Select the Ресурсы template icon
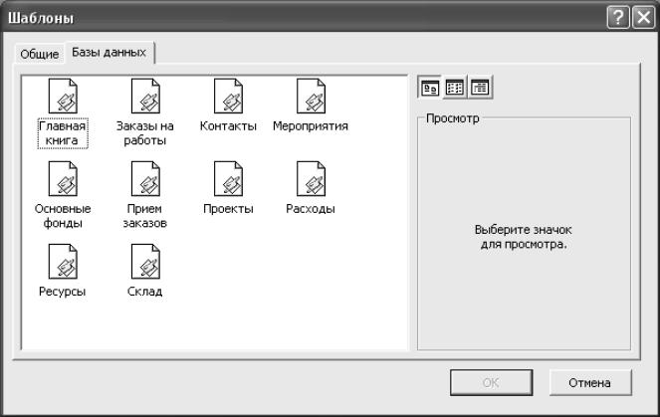 coord(63,262)
